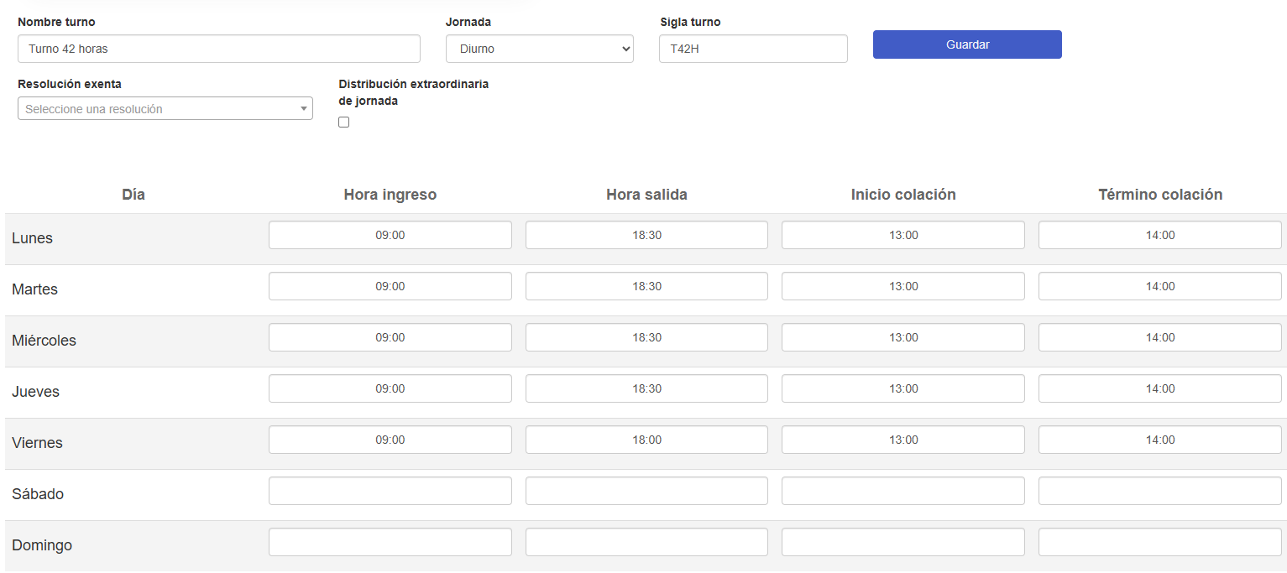Viewport: 1287px width, 573px height.
Task: Click the Nombre turno text field
Action: point(218,49)
